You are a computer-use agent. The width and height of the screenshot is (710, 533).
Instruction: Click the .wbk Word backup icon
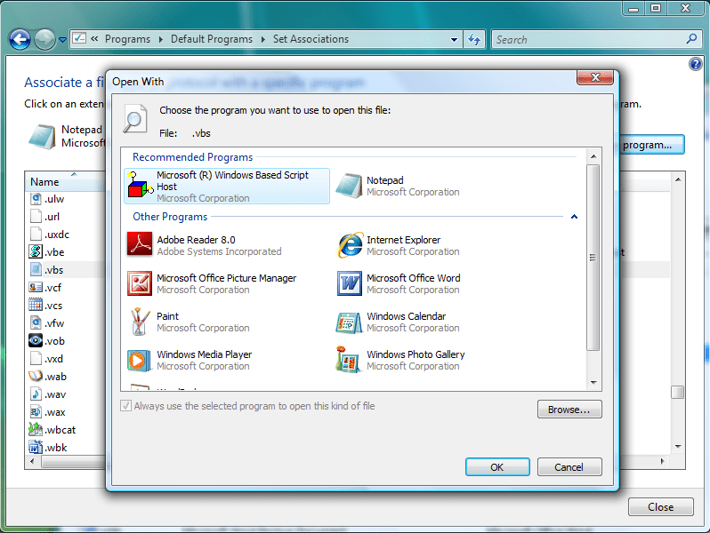pyautogui.click(x=36, y=447)
